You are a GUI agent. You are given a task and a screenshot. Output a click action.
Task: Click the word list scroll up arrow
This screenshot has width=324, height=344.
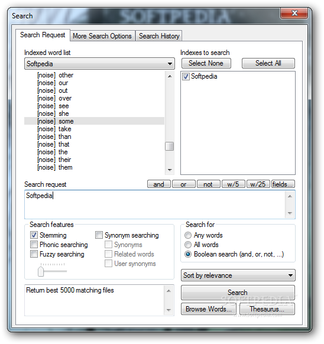point(170,76)
